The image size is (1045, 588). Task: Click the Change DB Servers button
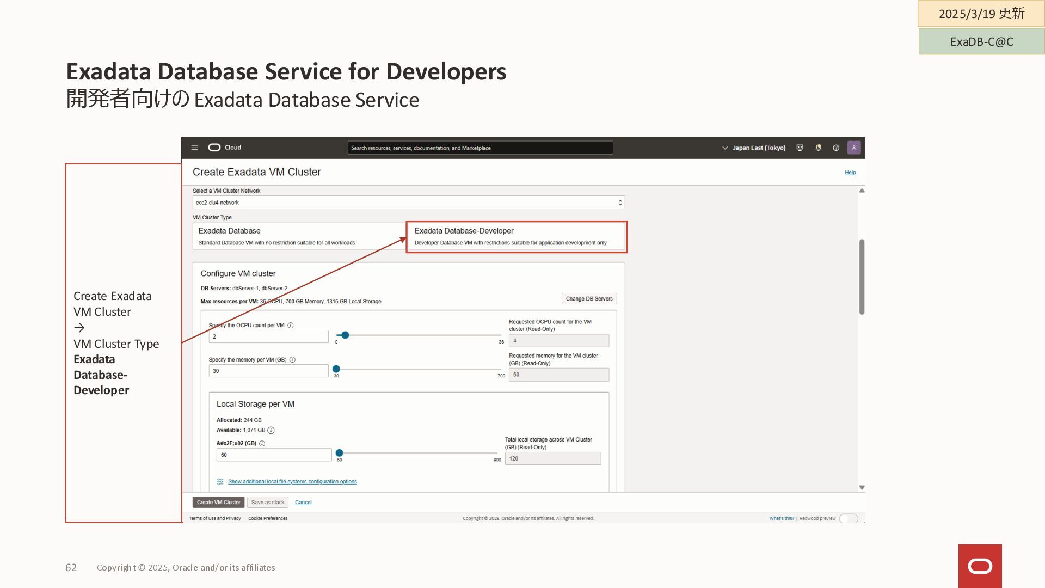point(589,299)
